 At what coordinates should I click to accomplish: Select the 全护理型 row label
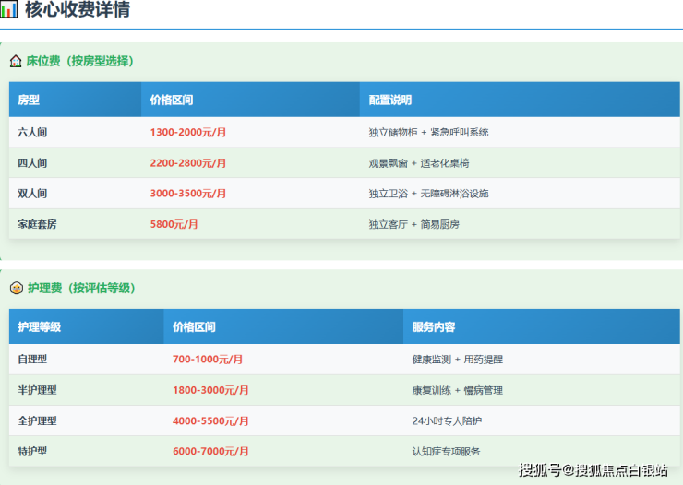(x=37, y=420)
